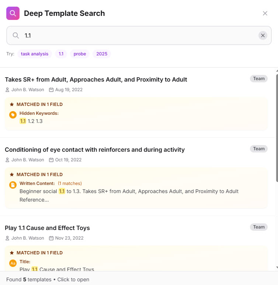Screen dimensions: 278x285
Task: Click the star icon in Takes SR+ match box
Action: 12,104
